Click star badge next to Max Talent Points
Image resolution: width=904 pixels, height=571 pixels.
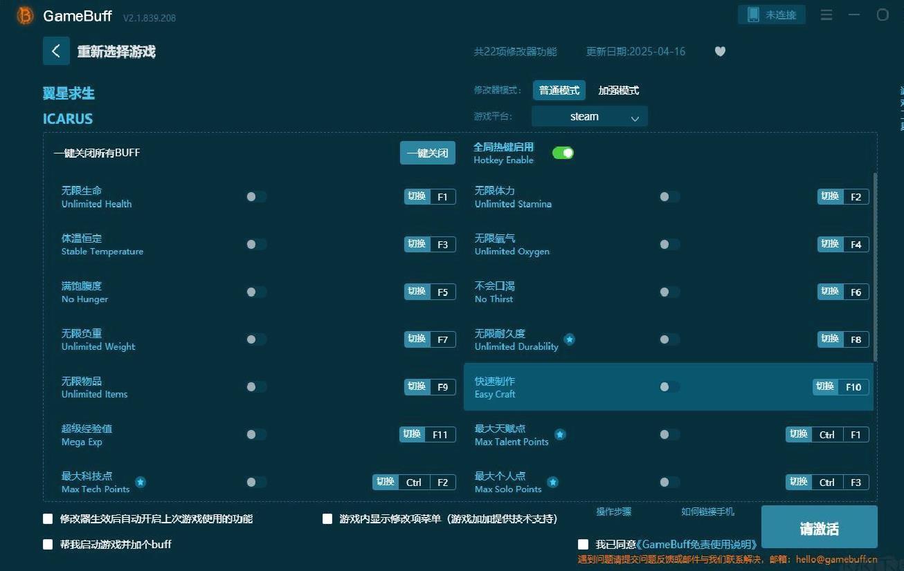click(560, 434)
